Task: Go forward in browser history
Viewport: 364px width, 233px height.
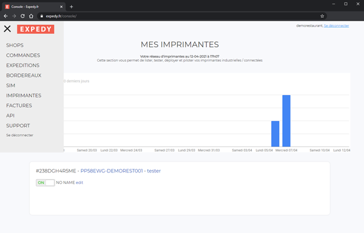Action: [x=14, y=16]
